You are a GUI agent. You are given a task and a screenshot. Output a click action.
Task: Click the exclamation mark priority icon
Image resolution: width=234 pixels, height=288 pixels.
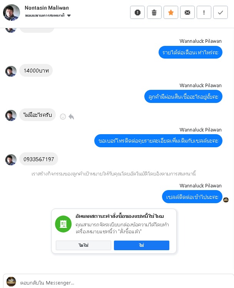pos(204,12)
